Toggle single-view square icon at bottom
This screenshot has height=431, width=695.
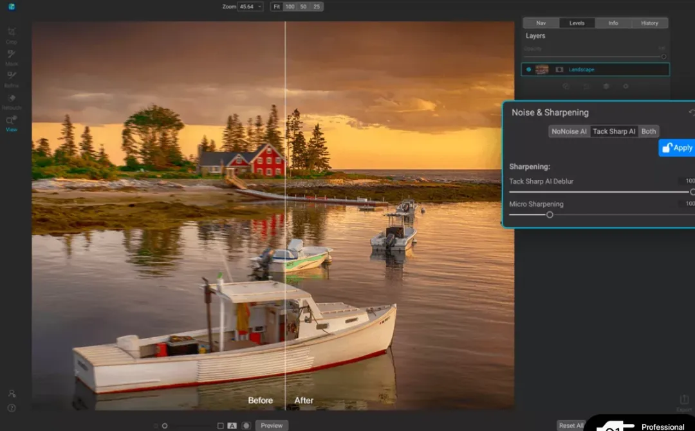tap(220, 426)
